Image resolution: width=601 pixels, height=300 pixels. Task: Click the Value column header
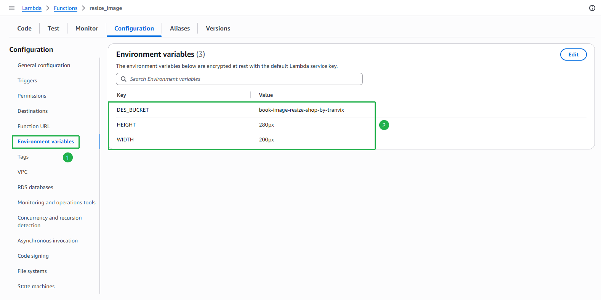(x=266, y=95)
